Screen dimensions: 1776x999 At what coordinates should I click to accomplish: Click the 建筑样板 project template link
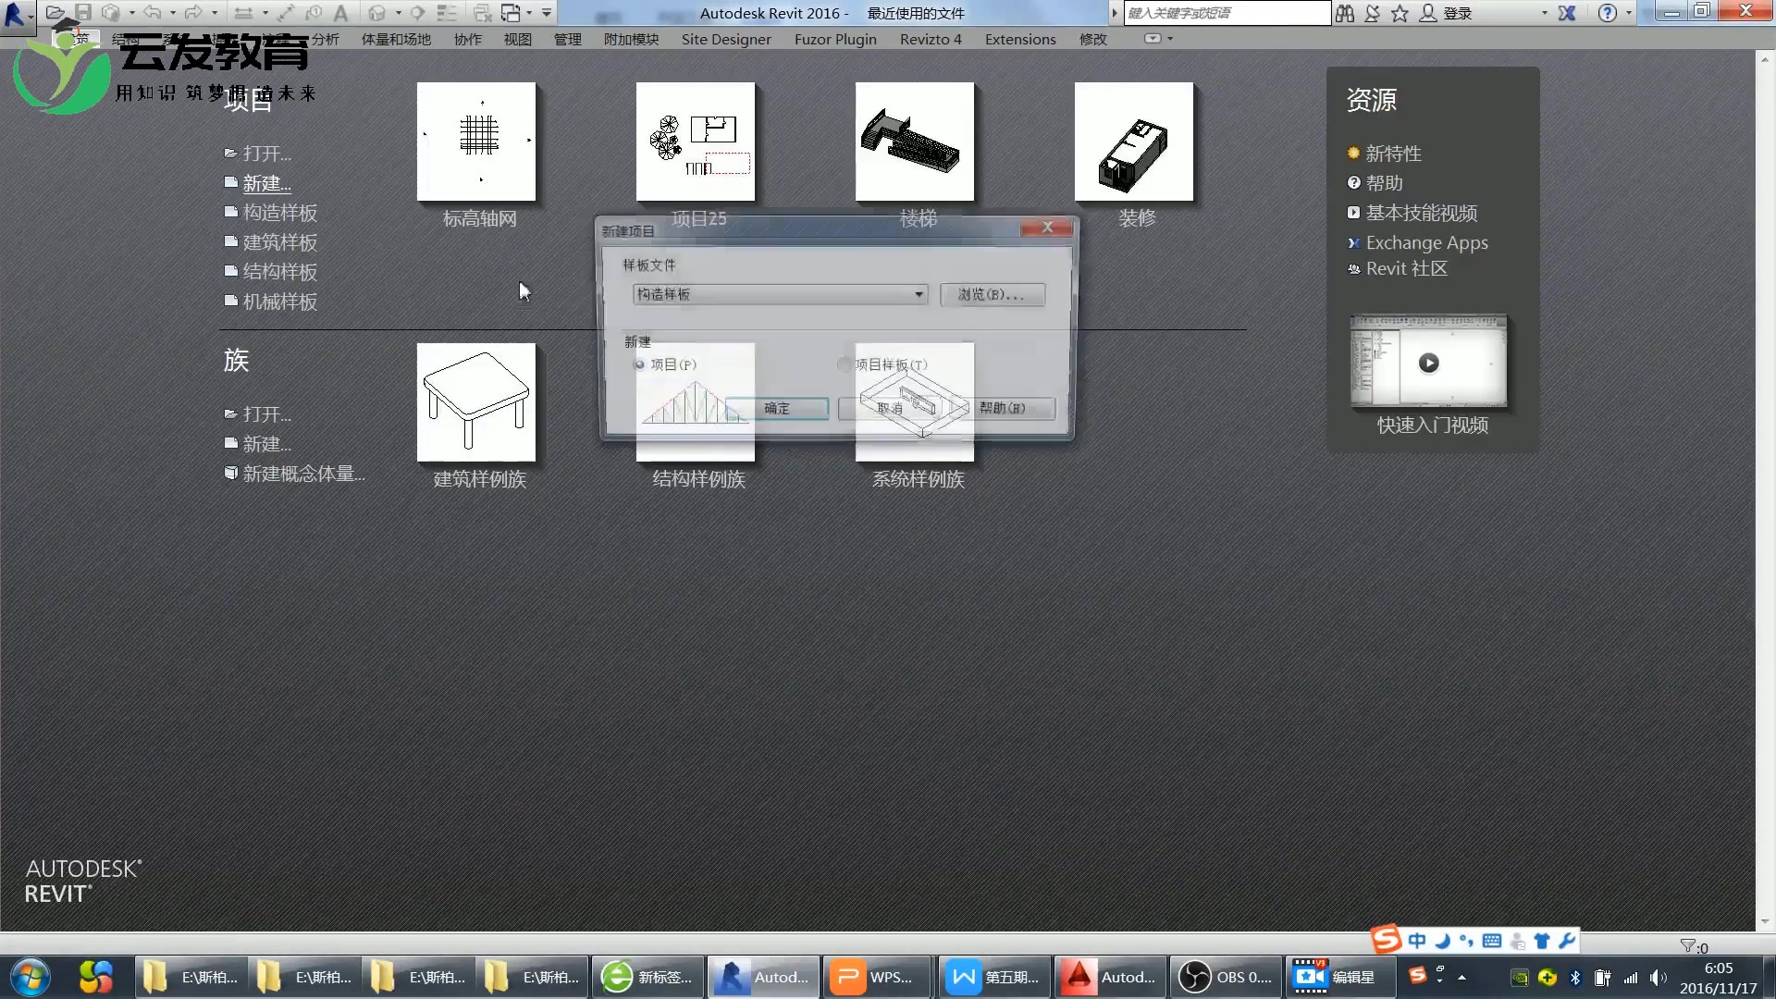pyautogui.click(x=279, y=242)
